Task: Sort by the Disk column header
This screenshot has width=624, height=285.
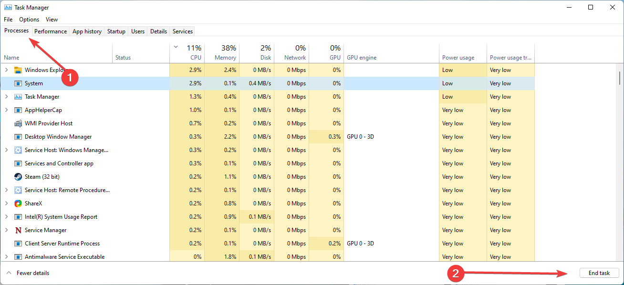Action: [x=257, y=53]
